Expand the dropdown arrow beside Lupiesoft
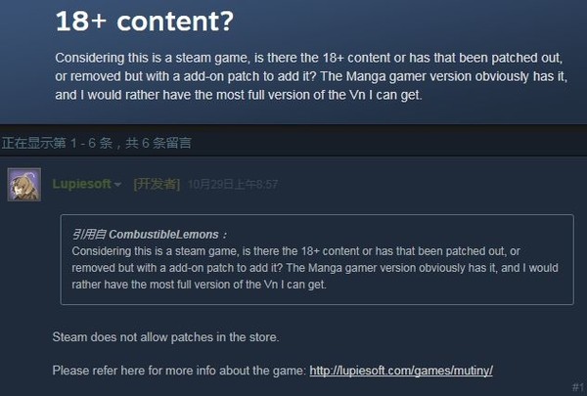This screenshot has width=587, height=396. (117, 184)
